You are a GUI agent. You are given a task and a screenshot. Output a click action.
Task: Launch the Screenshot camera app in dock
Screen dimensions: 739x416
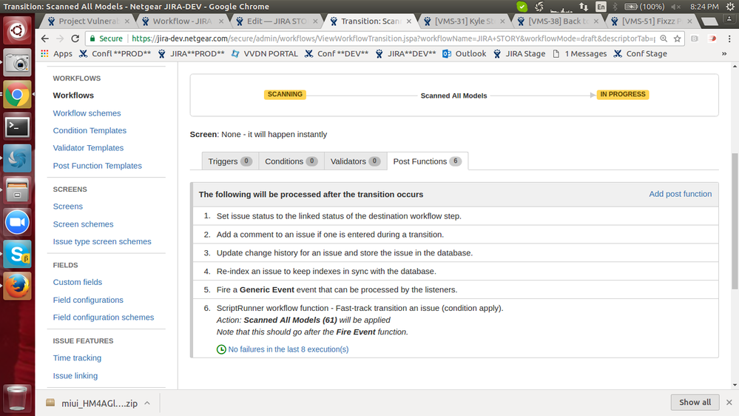click(x=18, y=62)
